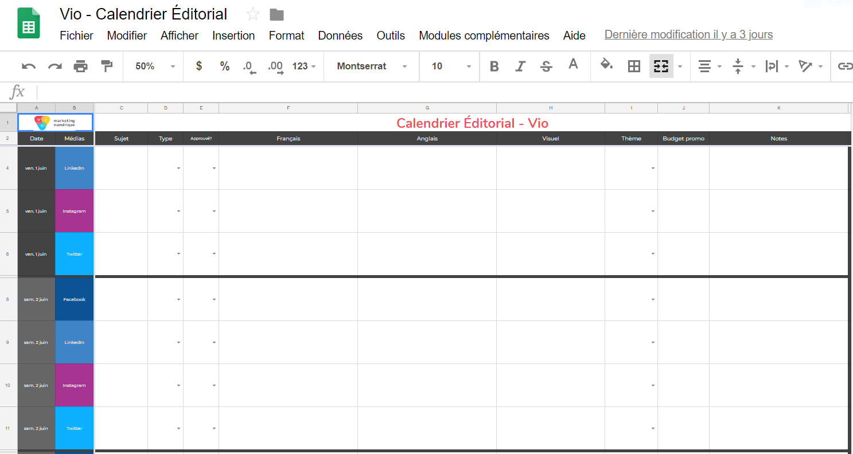The width and height of the screenshot is (853, 454).
Task: Format as percent icon
Action: pyautogui.click(x=225, y=66)
